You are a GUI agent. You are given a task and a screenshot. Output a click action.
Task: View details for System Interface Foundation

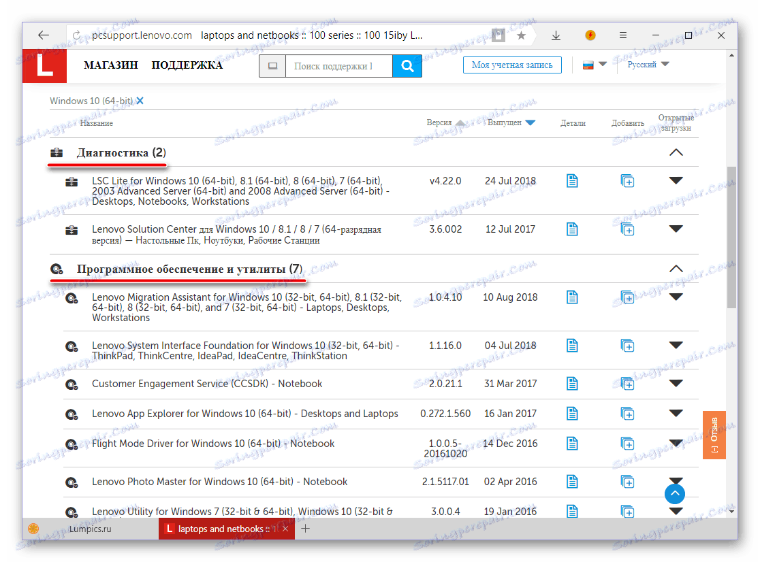tap(573, 346)
